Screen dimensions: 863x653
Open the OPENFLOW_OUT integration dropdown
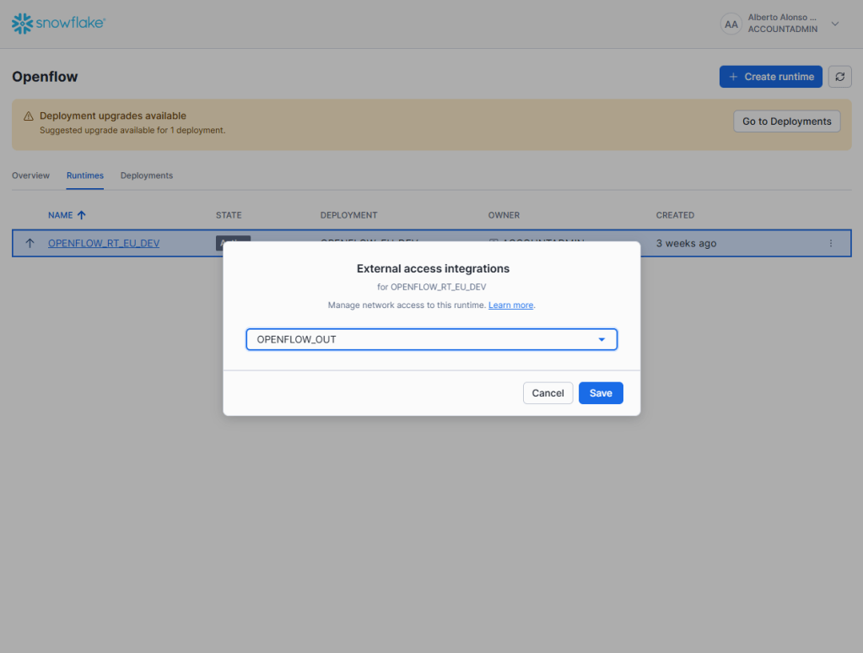[x=431, y=339]
